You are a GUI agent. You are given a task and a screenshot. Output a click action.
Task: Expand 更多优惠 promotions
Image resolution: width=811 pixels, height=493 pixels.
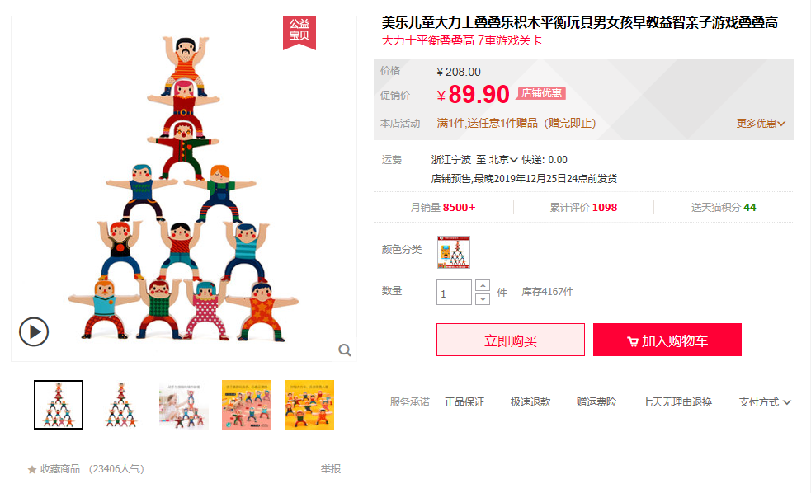pyautogui.click(x=761, y=124)
